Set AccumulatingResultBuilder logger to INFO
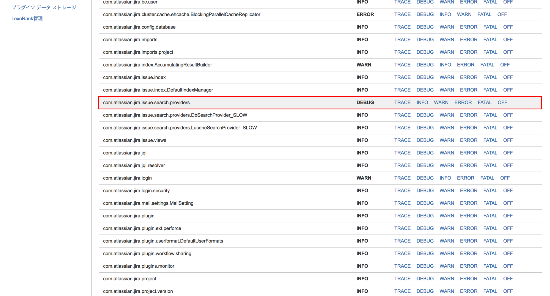 click(445, 65)
